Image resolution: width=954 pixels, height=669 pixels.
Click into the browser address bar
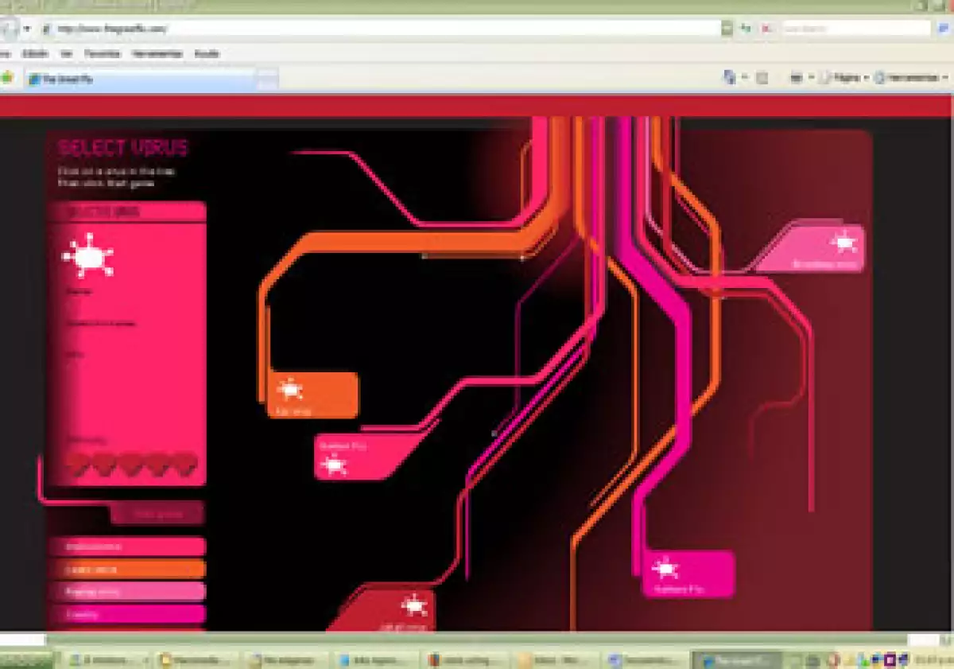[x=382, y=29]
